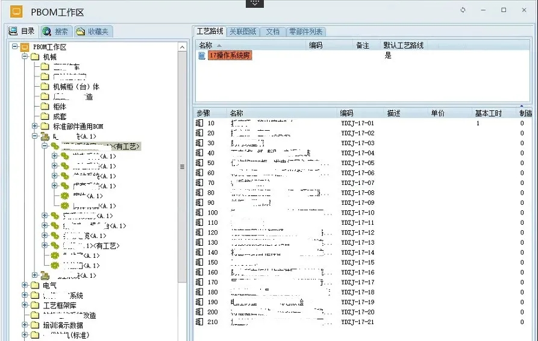
Task: Open the 零部件列表 tab
Action: click(x=305, y=31)
